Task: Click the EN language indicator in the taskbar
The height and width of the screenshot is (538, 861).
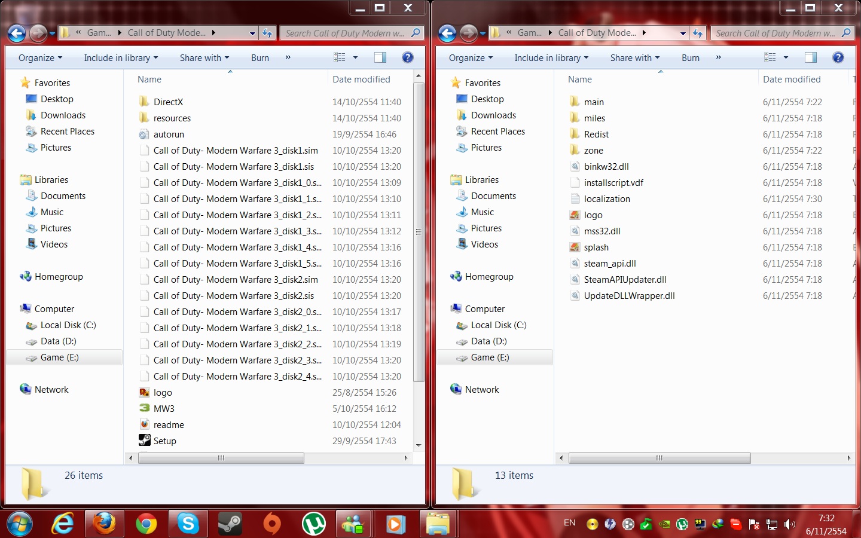Action: click(570, 523)
